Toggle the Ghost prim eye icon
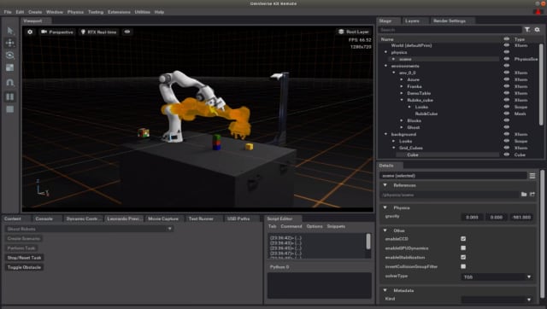Viewport: 547px width, 309px height. click(507, 127)
